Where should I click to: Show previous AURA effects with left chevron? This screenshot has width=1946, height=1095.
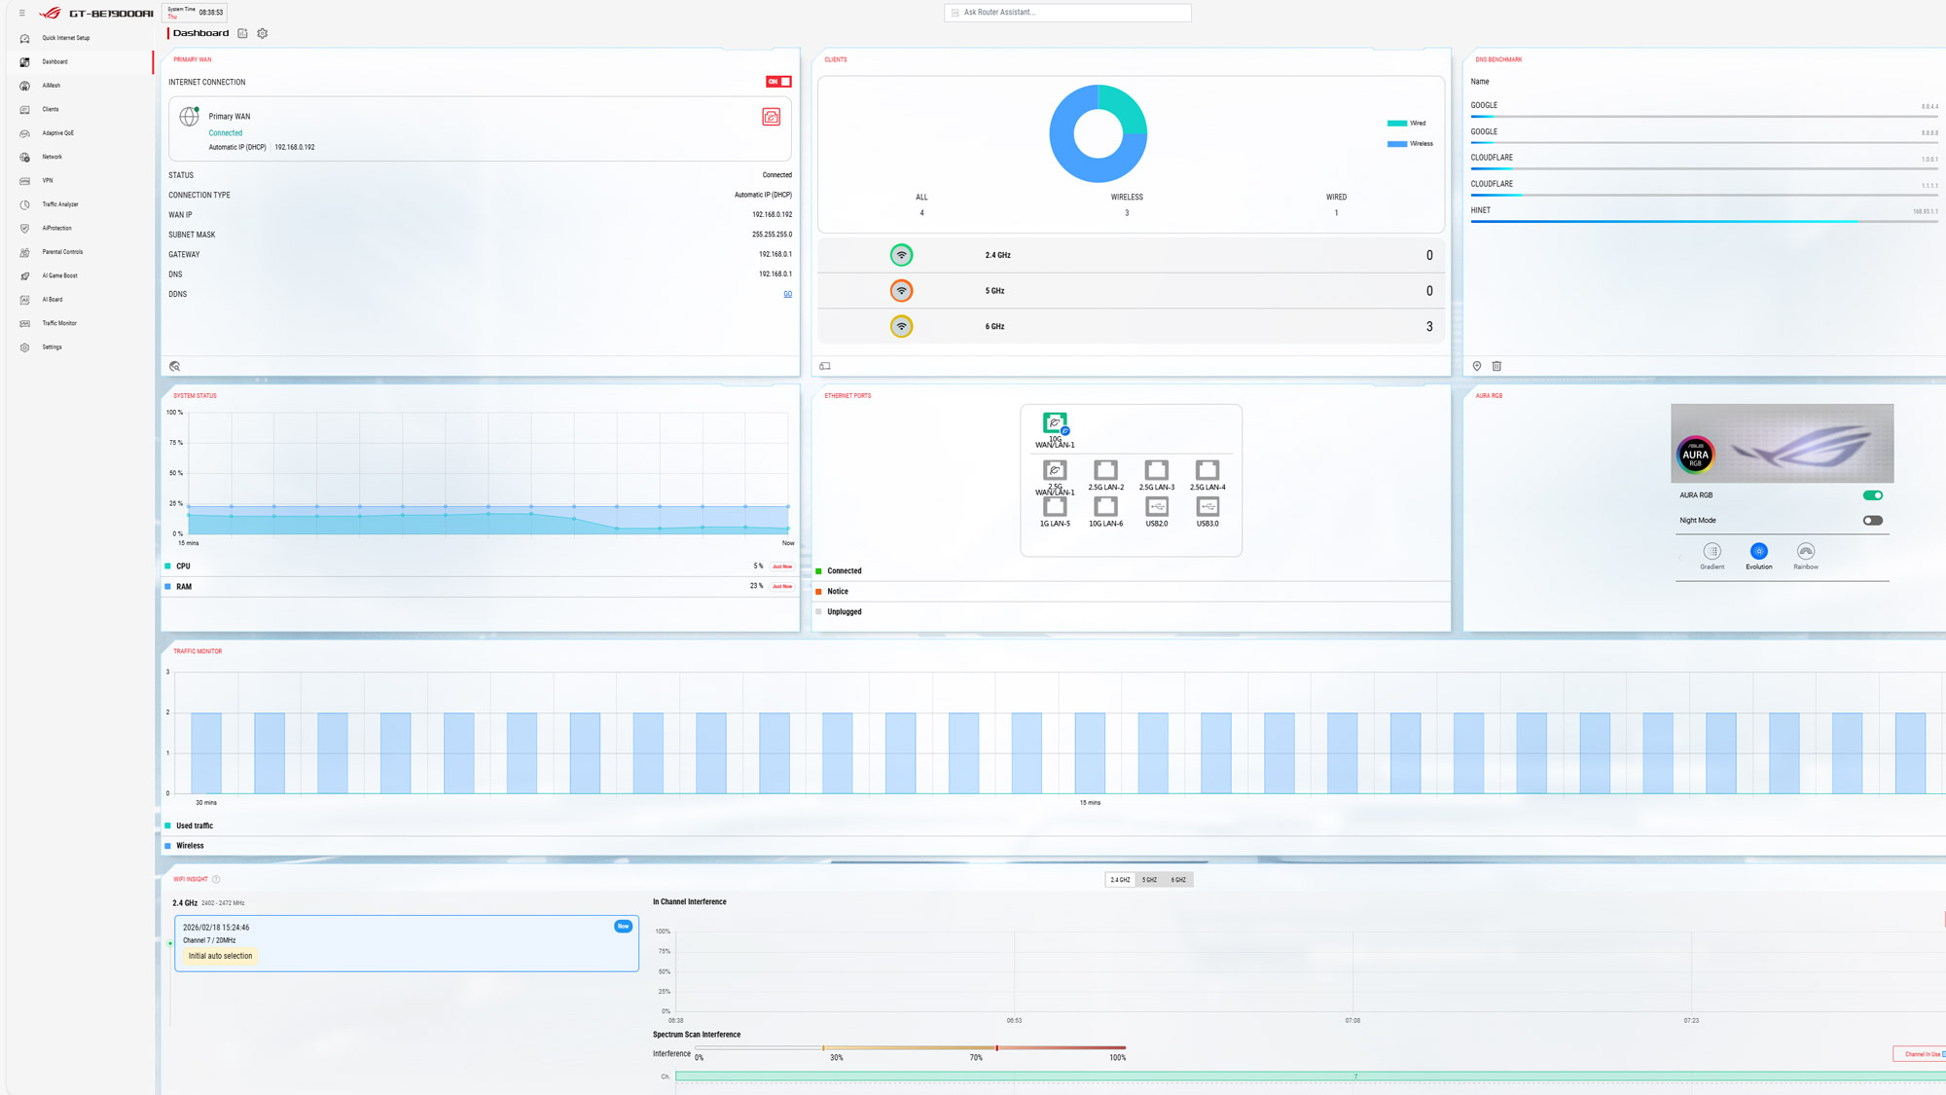click(x=1680, y=557)
